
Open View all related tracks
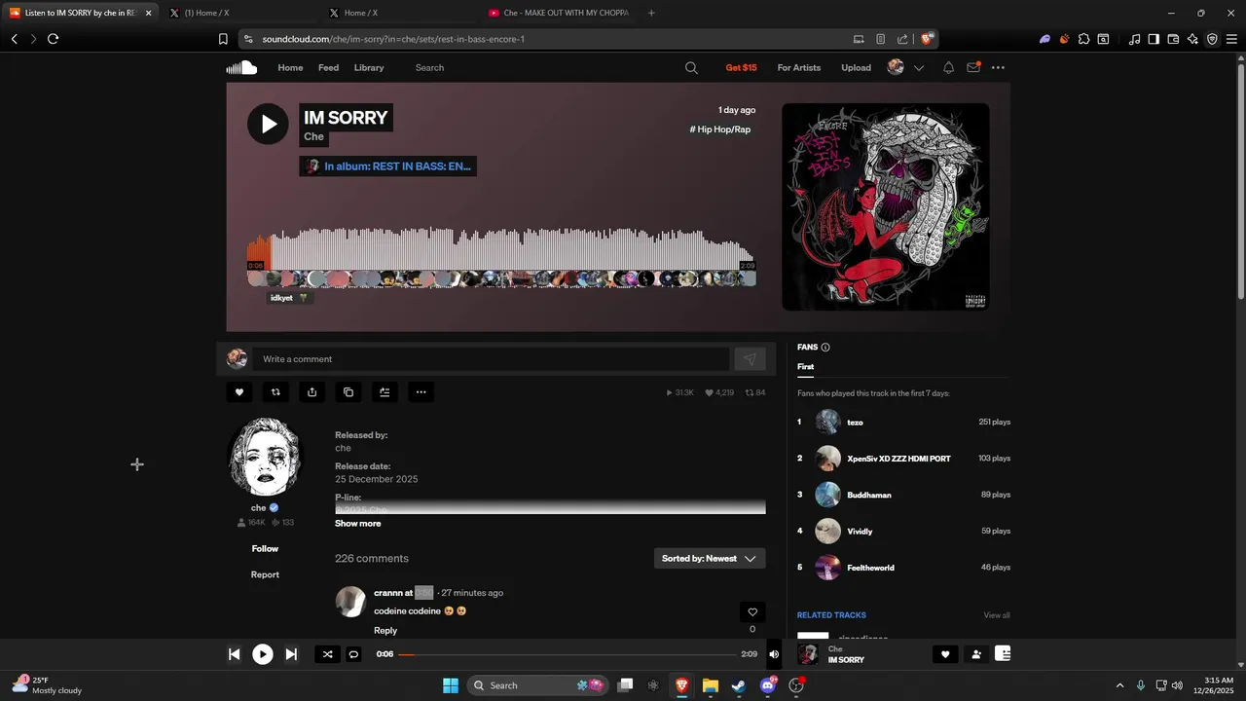pos(997,615)
